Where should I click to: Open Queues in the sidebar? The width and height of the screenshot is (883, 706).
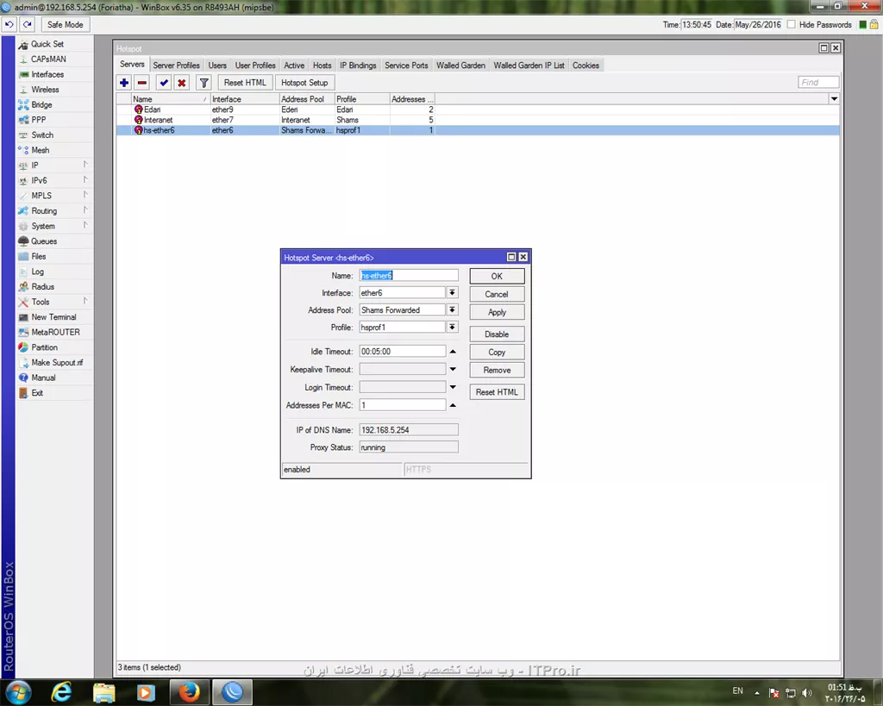54,241
